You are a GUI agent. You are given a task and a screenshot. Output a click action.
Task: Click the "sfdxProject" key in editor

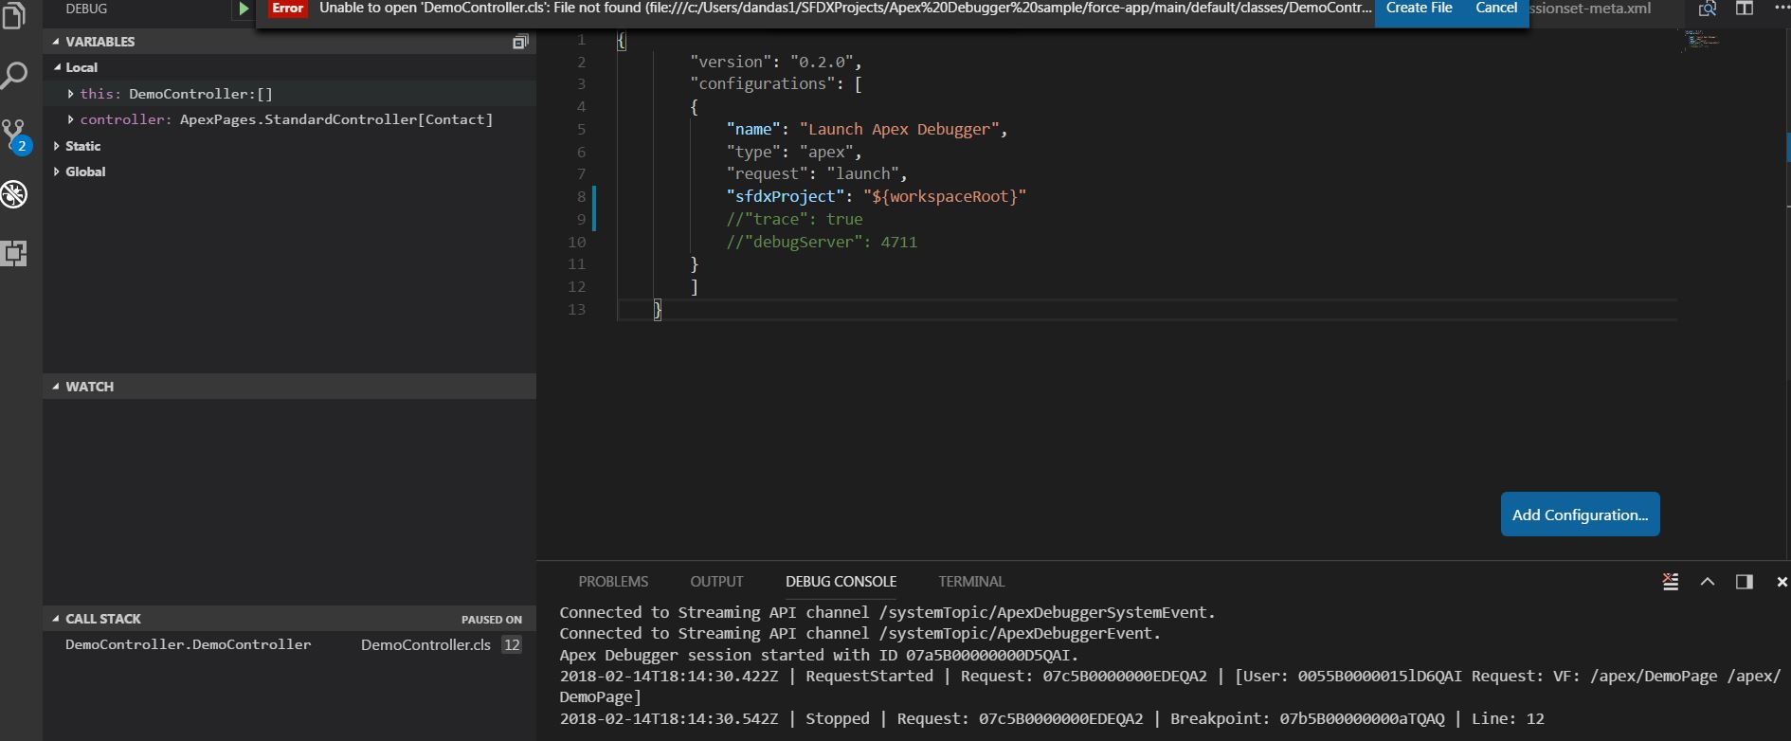point(786,196)
